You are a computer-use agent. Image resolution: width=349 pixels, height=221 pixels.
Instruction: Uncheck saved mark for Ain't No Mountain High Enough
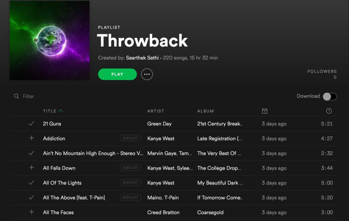point(31,153)
